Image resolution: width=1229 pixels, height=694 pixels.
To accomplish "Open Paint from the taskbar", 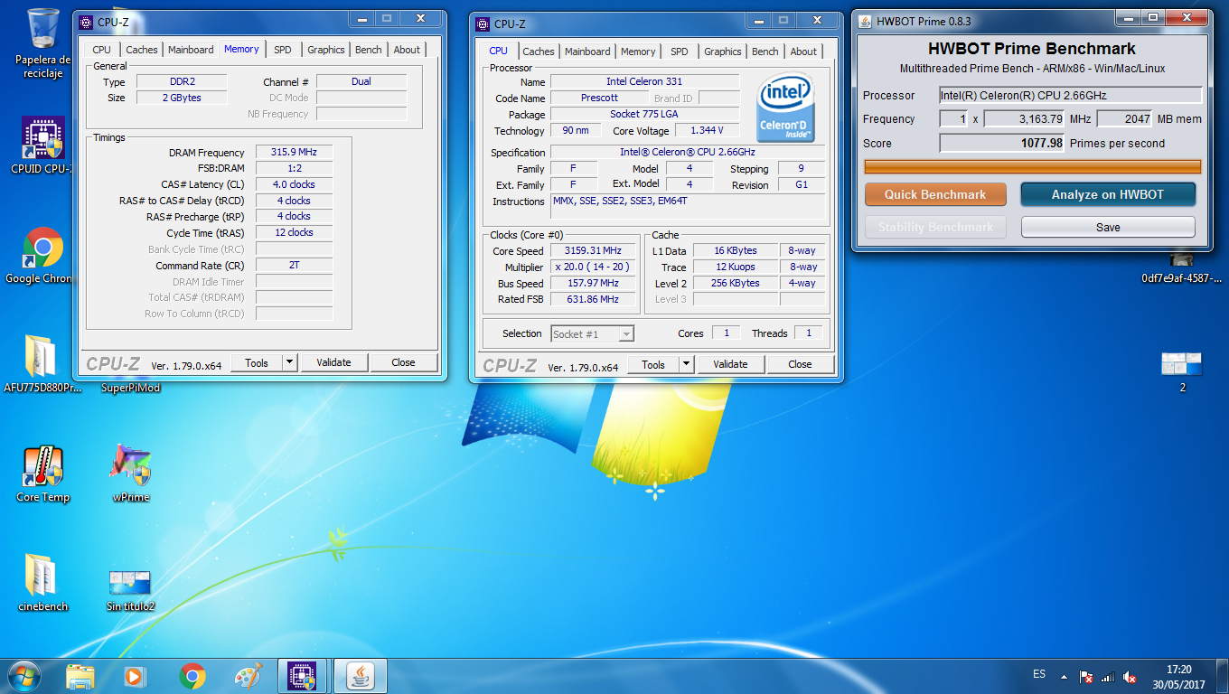I will pos(248,675).
